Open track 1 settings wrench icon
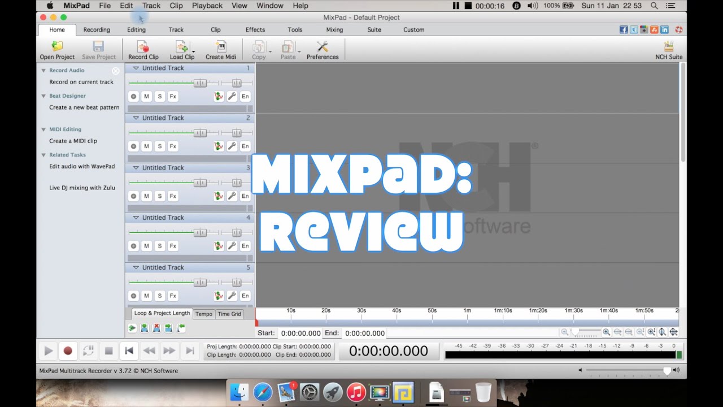 pos(232,97)
